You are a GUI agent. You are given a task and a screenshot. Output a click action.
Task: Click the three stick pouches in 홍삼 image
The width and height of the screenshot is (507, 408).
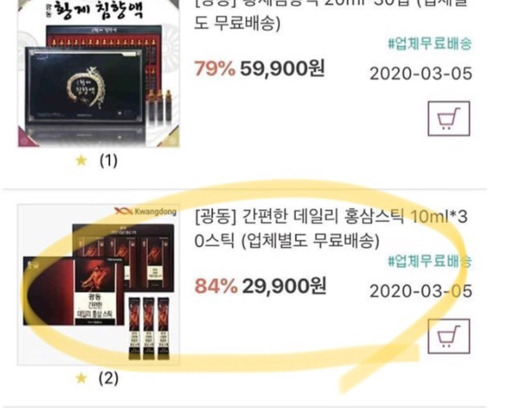(149, 328)
